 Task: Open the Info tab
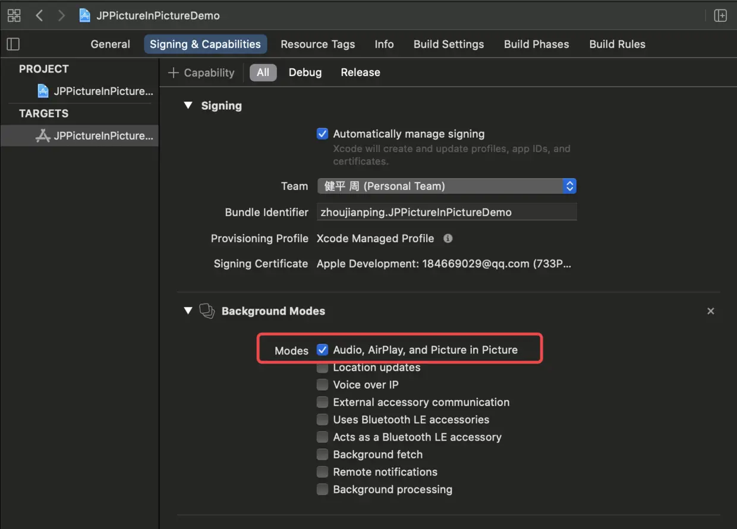click(x=384, y=44)
